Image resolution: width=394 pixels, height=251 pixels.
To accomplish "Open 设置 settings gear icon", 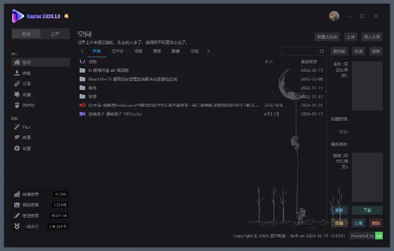I will click(x=17, y=148).
